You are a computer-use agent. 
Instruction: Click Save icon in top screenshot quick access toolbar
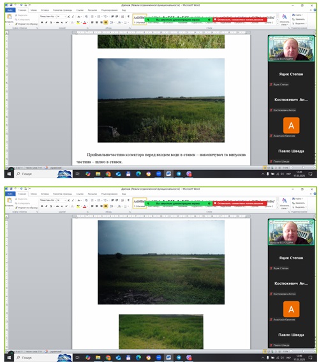(x=11, y=4)
